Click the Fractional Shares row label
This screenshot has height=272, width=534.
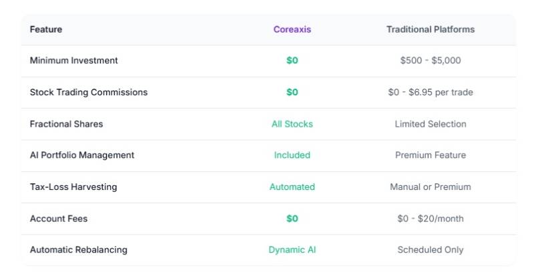coord(66,124)
